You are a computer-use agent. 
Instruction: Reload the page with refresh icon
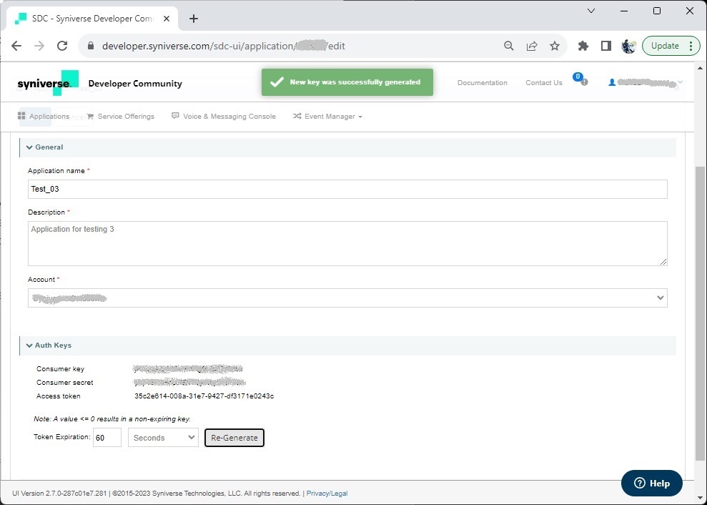[x=62, y=46]
